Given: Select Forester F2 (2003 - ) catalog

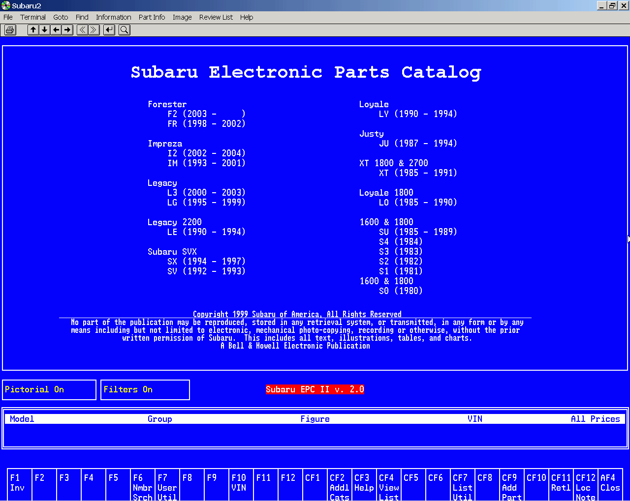Looking at the screenshot, I should click(x=206, y=114).
